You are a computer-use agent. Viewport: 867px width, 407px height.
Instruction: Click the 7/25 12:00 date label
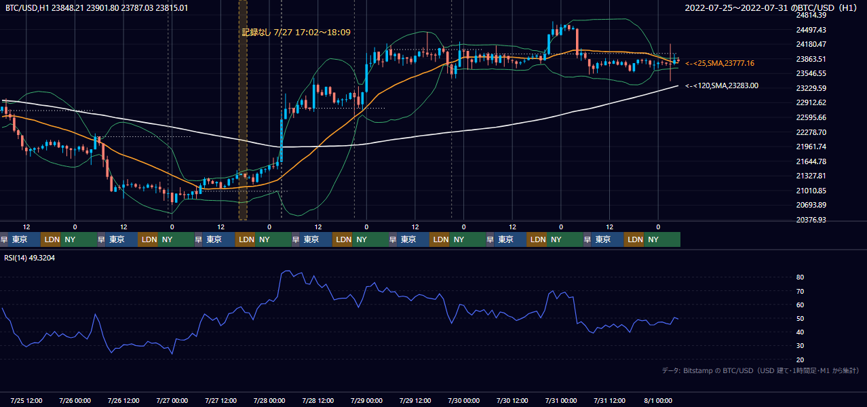pyautogui.click(x=26, y=400)
